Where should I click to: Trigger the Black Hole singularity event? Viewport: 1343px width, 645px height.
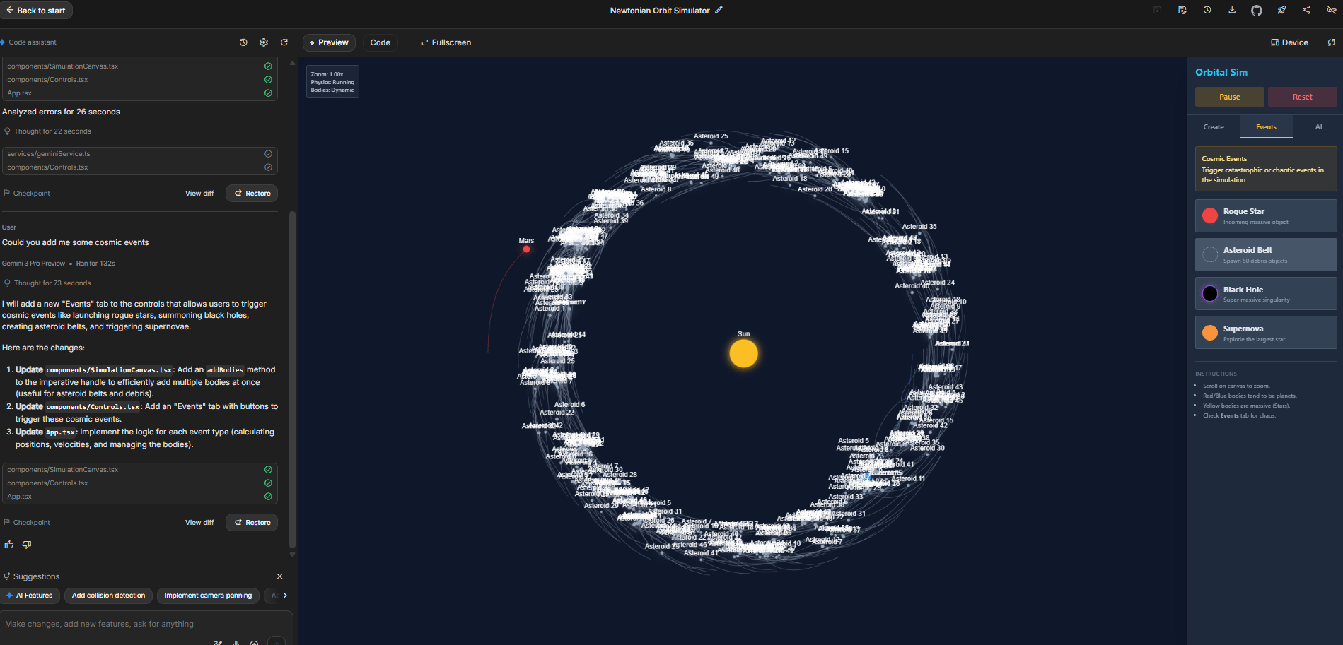coord(1265,293)
